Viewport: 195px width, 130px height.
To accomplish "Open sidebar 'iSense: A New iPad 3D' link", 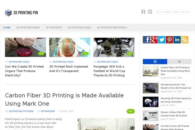I will pyautogui.click(x=174, y=114).
